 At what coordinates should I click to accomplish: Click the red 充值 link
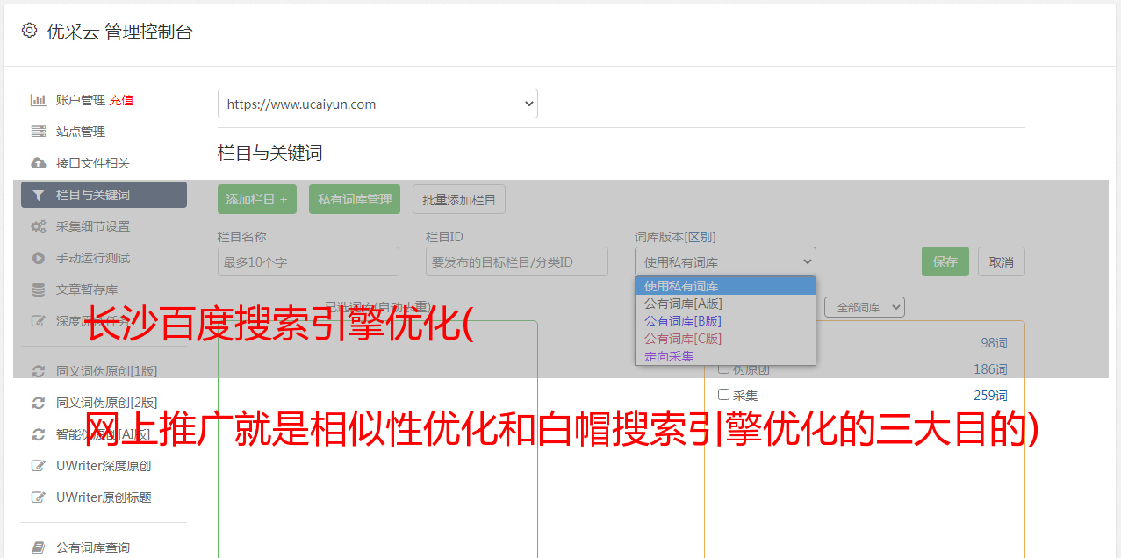121,100
